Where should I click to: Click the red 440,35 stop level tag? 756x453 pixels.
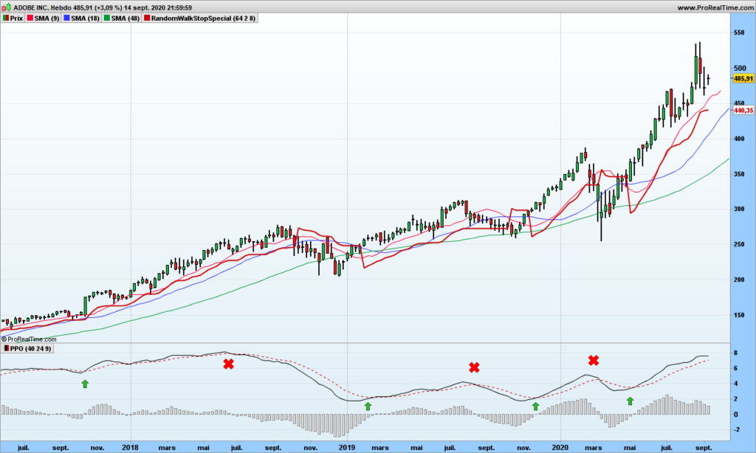coord(743,111)
